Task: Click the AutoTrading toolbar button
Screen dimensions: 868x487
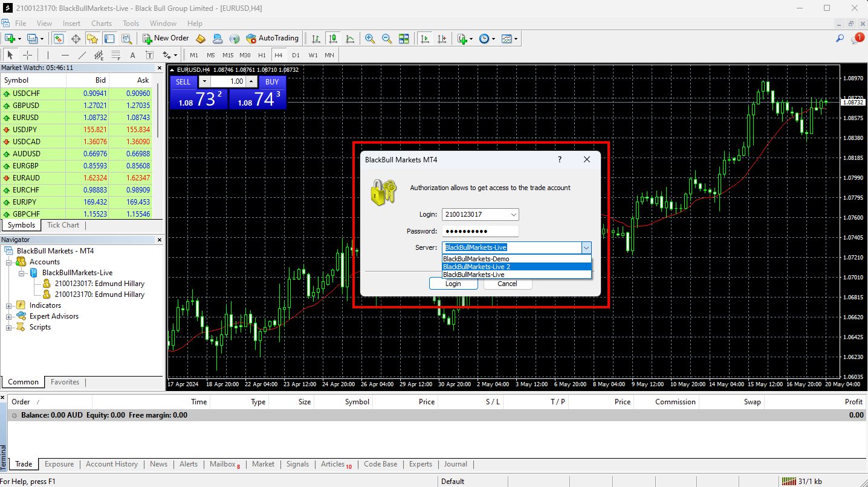Action: pyautogui.click(x=273, y=38)
